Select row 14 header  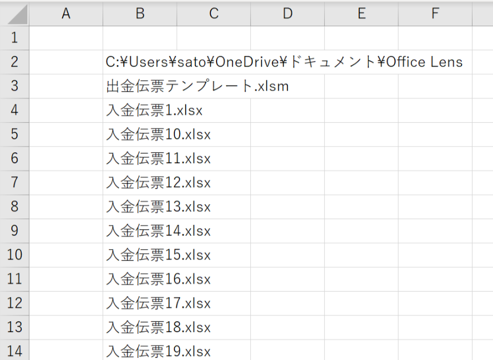pos(14,350)
